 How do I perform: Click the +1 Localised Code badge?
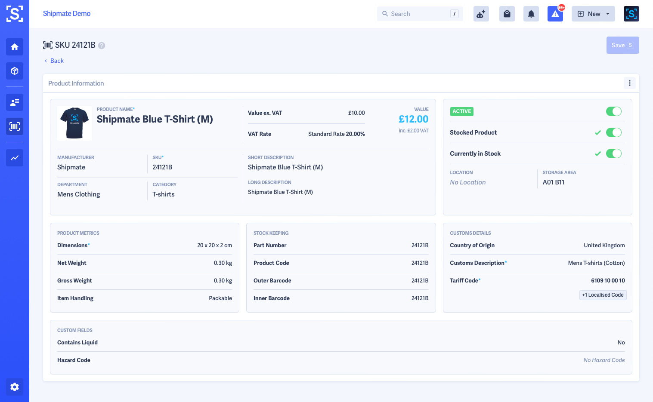pos(603,295)
